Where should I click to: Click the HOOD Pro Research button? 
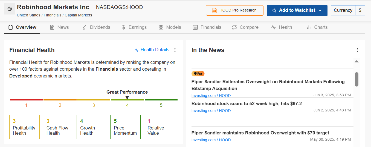pyautogui.click(x=235, y=10)
